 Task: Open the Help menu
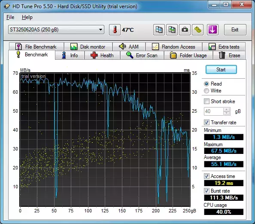[x=27, y=17]
